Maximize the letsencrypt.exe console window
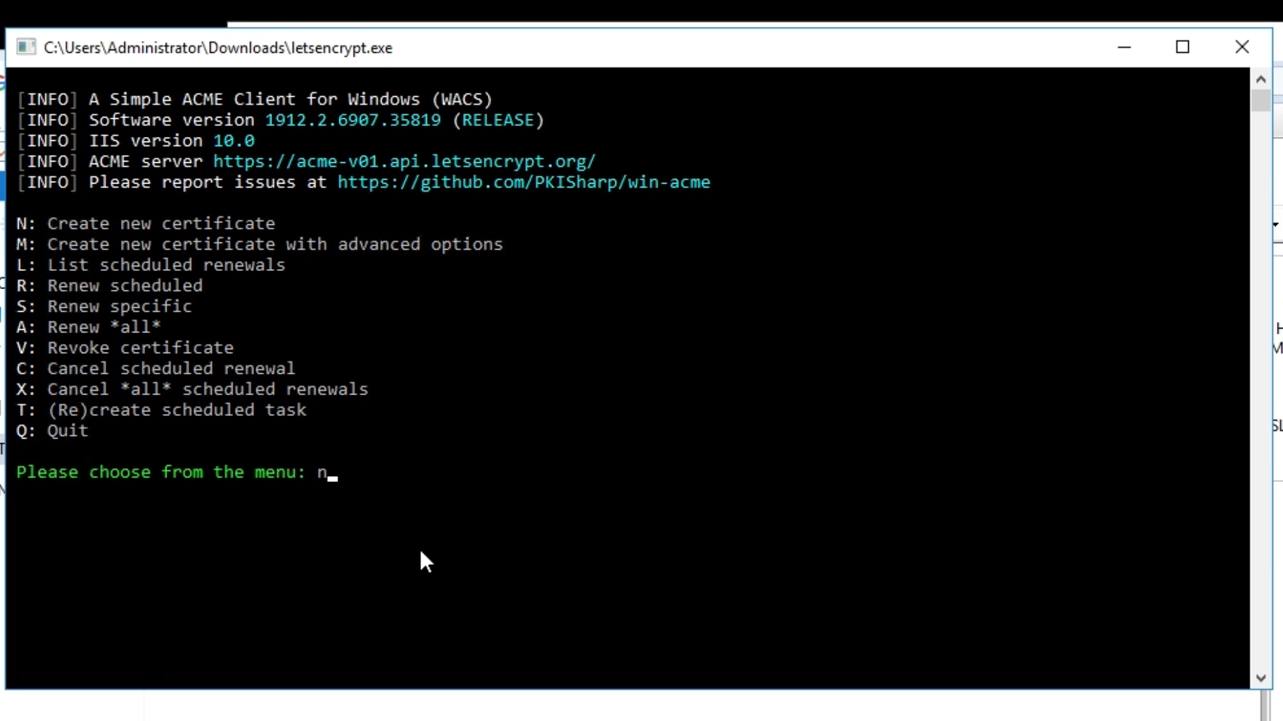This screenshot has width=1283, height=721. (1183, 47)
